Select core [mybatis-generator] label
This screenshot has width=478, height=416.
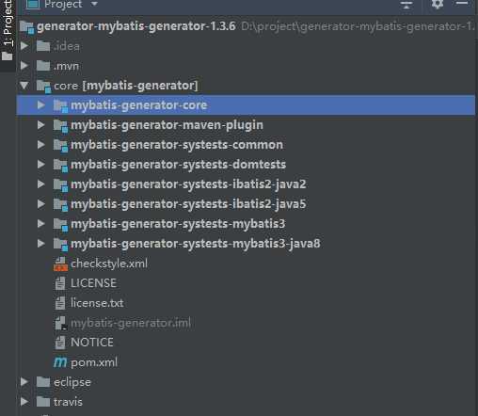126,86
